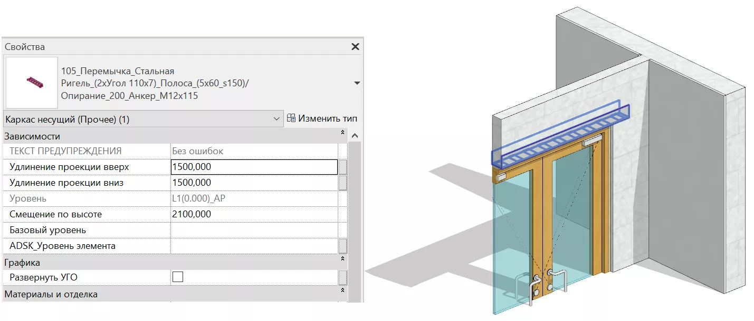Toggle the 'Развернуть УГО' checkbox
The height and width of the screenshot is (321, 754).
[x=178, y=277]
